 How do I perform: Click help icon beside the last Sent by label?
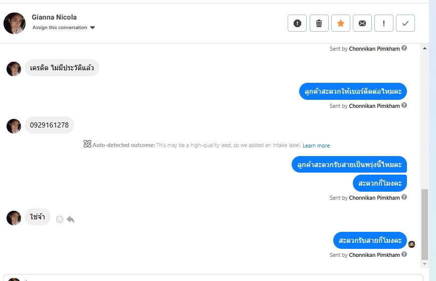coord(404,254)
